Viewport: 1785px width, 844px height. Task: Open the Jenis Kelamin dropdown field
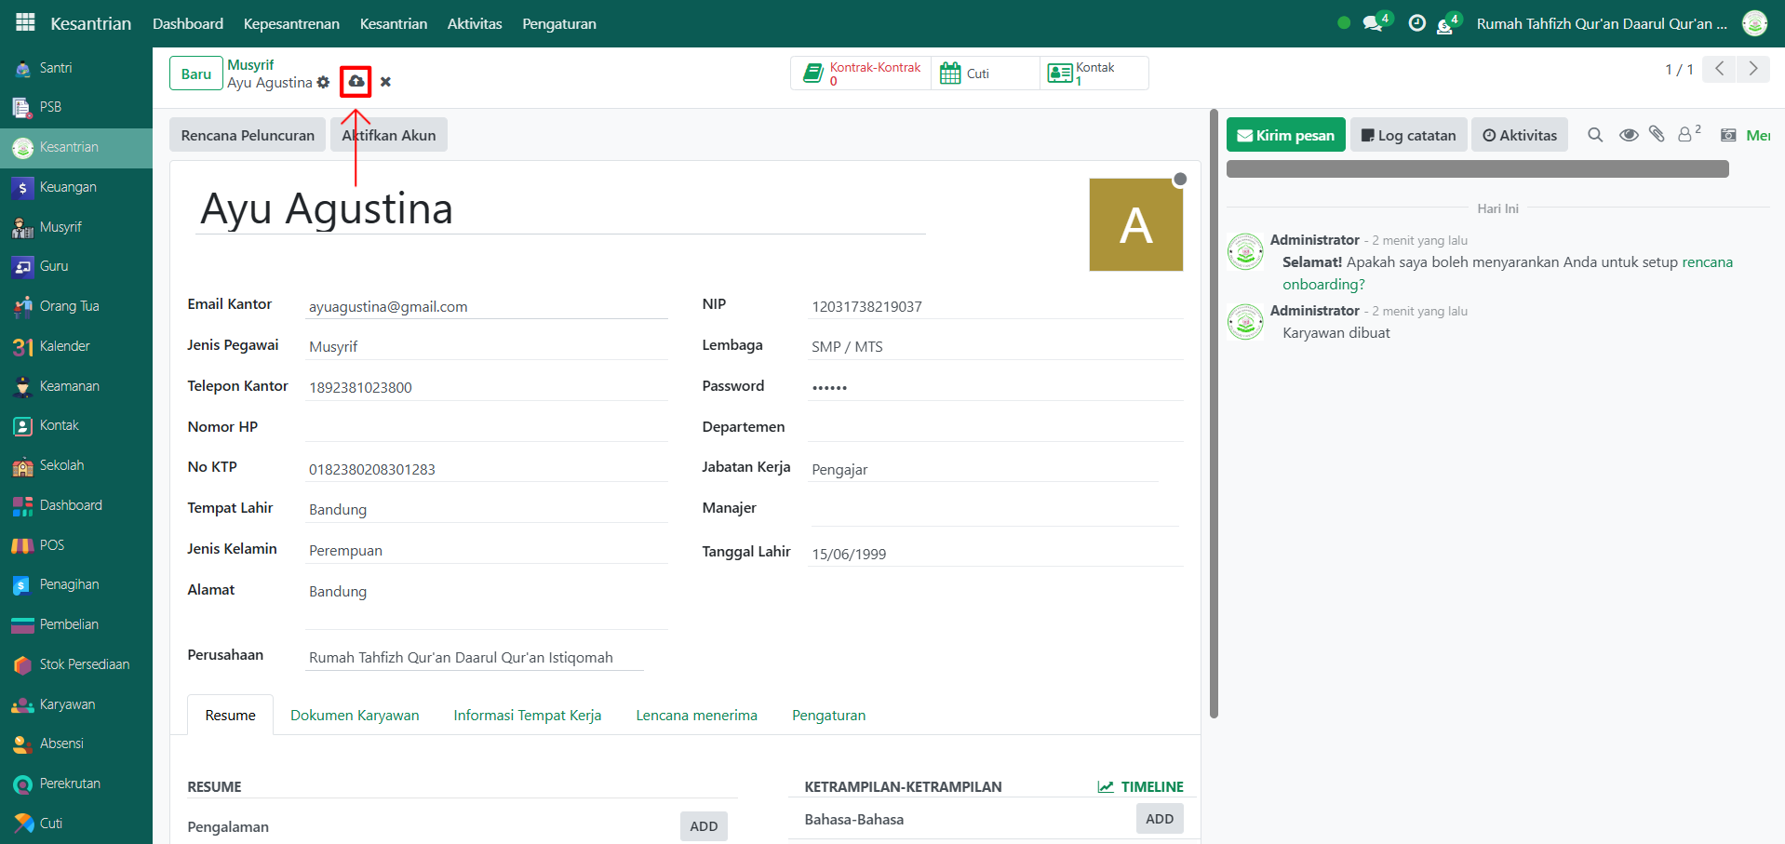[x=486, y=551]
